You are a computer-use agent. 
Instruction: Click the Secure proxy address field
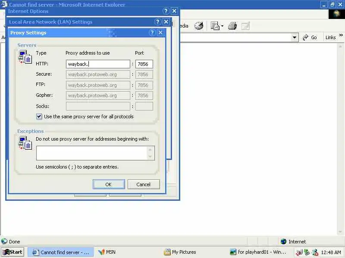98,74
